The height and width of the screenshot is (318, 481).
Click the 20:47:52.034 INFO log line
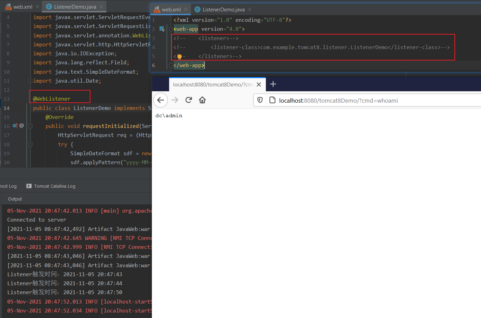[x=79, y=311]
